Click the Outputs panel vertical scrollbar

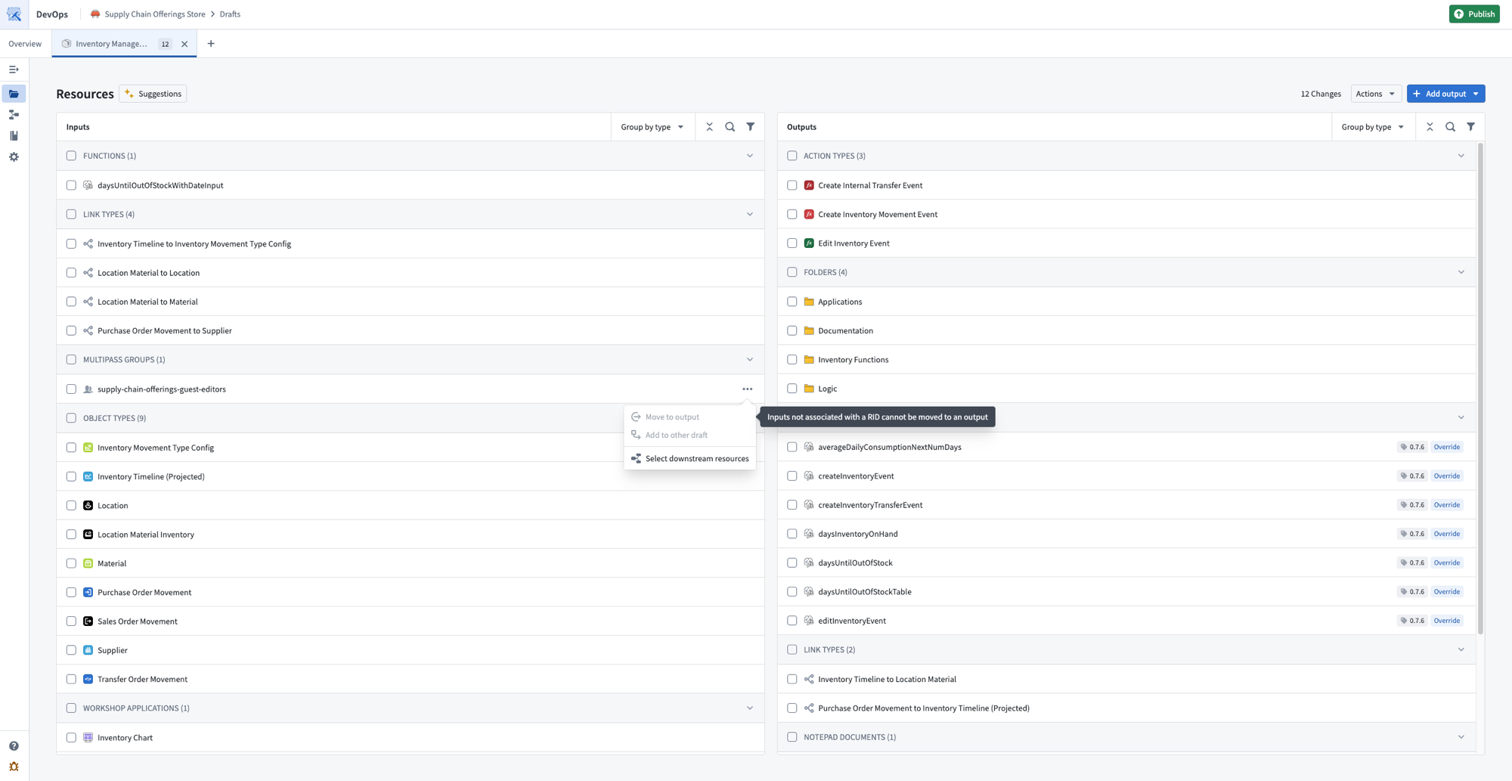[x=1480, y=389]
